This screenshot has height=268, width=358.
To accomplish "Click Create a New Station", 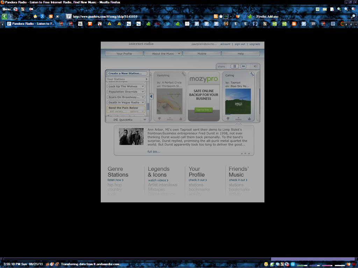I will coord(127,73).
